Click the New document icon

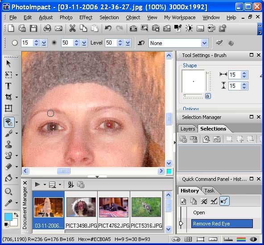[x=11, y=28]
